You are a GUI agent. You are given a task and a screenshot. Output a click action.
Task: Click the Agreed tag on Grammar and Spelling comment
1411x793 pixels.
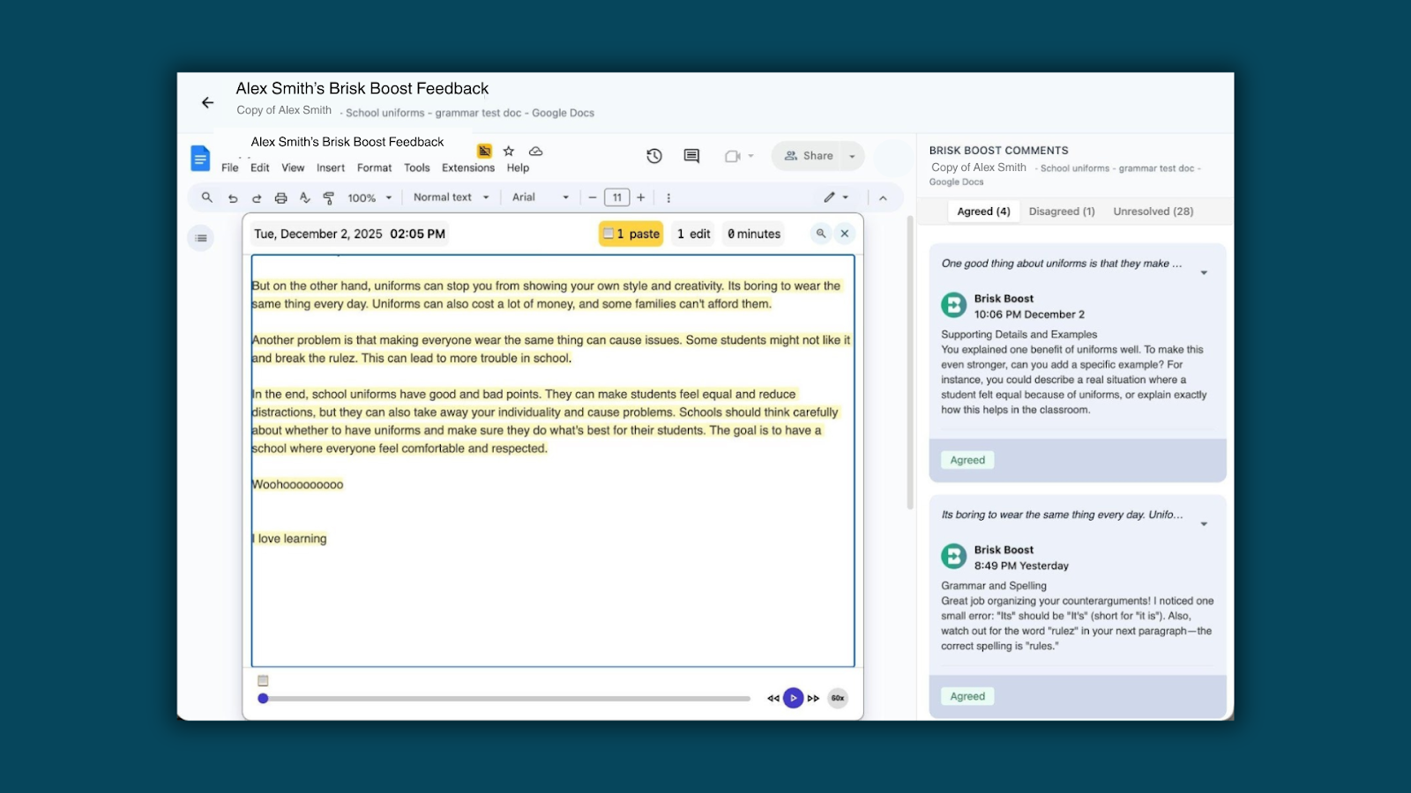click(967, 696)
